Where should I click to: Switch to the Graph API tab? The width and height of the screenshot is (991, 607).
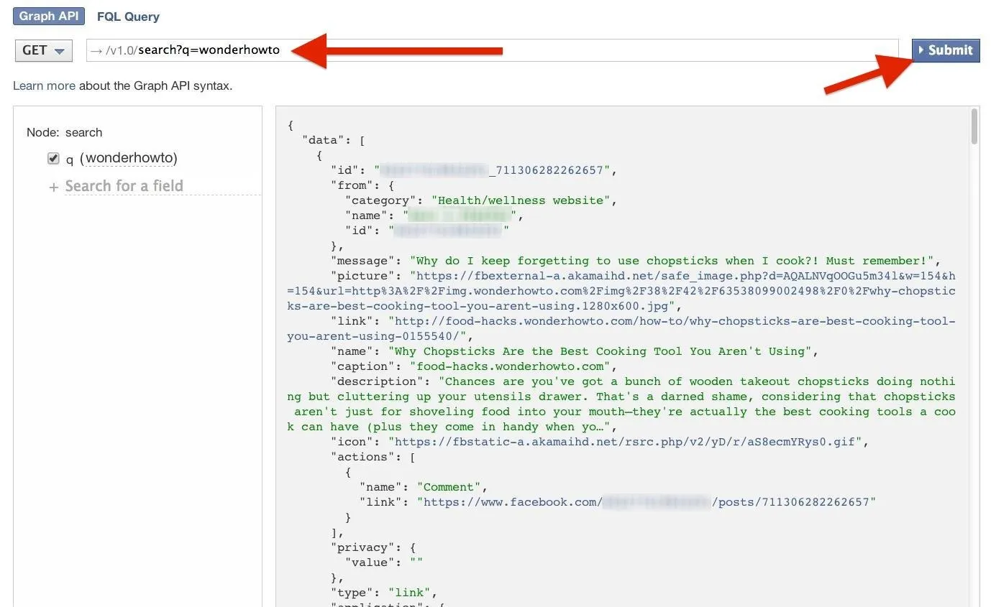tap(49, 16)
